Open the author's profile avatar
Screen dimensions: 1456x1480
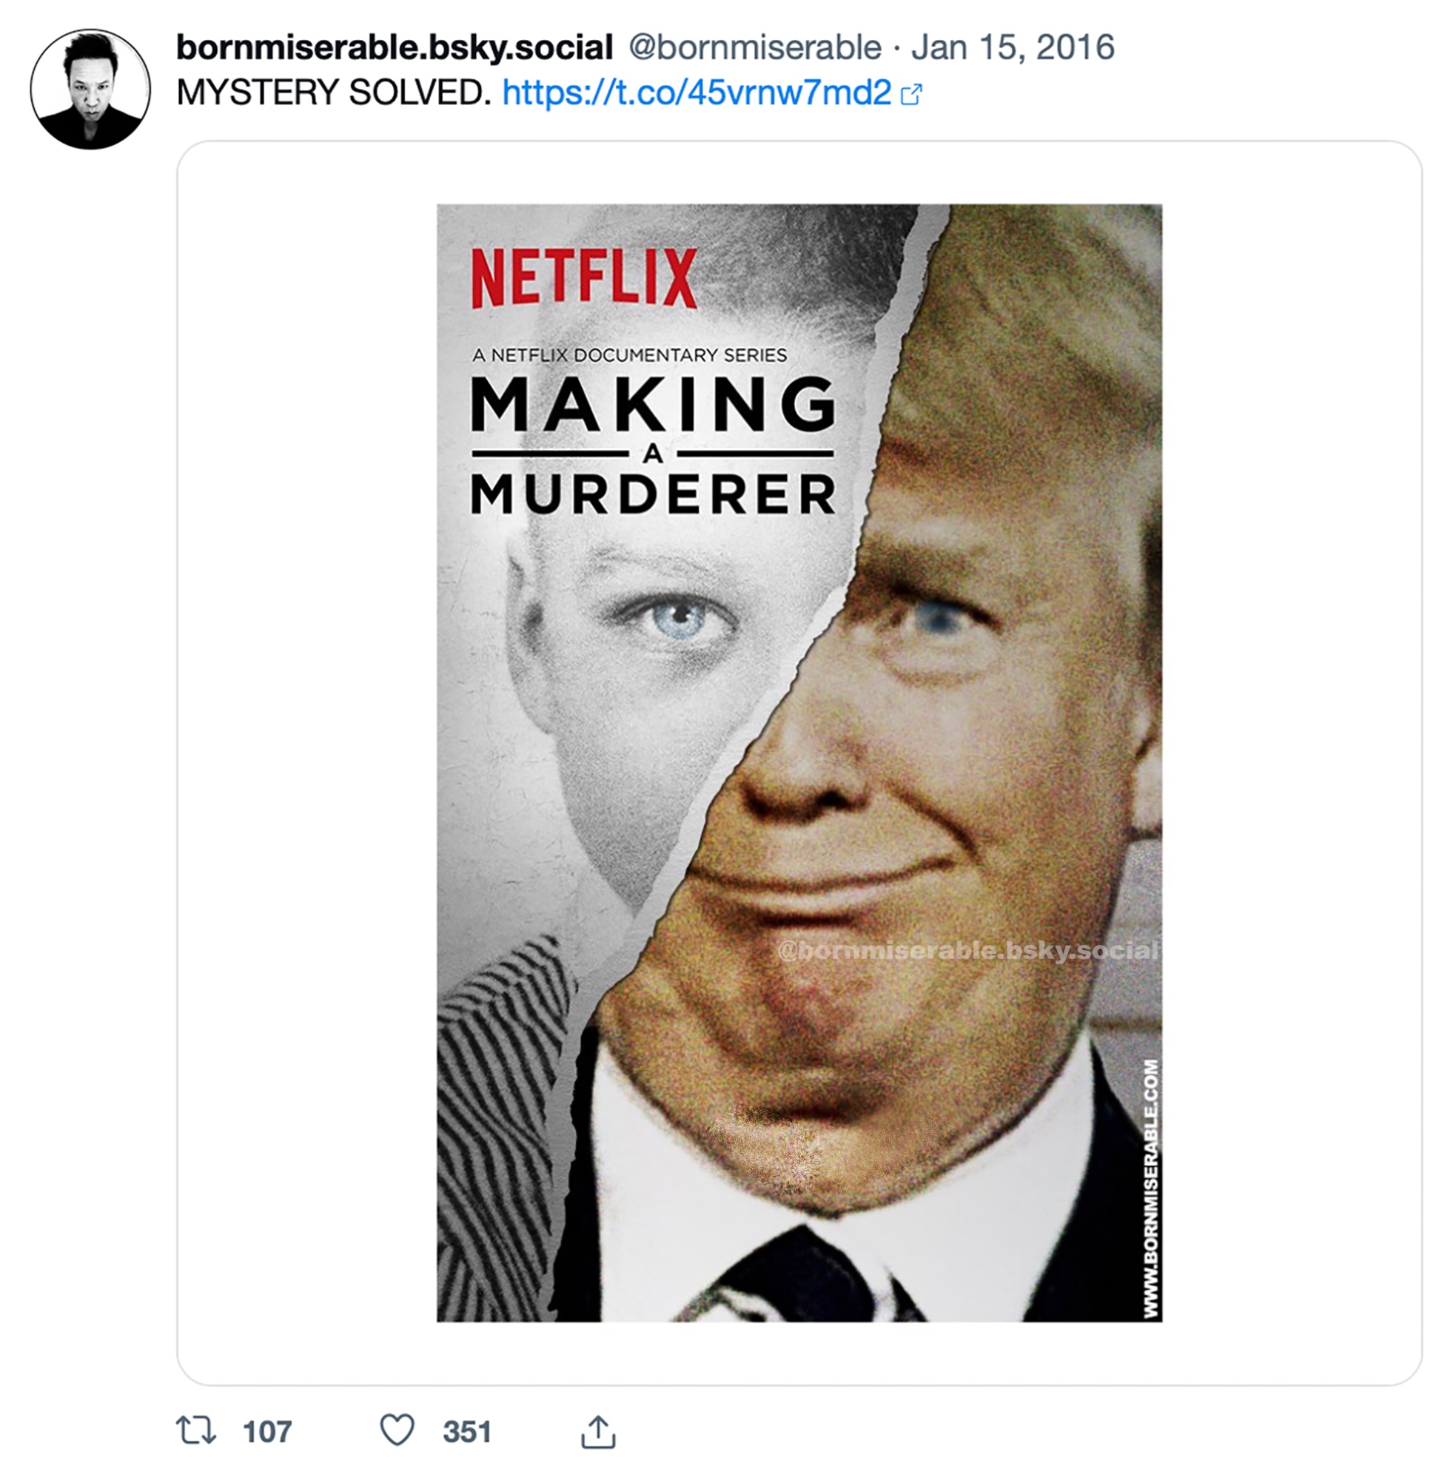click(90, 90)
